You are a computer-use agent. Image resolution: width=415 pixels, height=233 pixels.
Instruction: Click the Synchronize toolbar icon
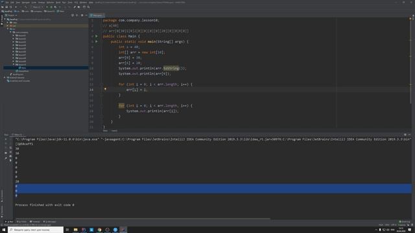(x=11, y=7)
